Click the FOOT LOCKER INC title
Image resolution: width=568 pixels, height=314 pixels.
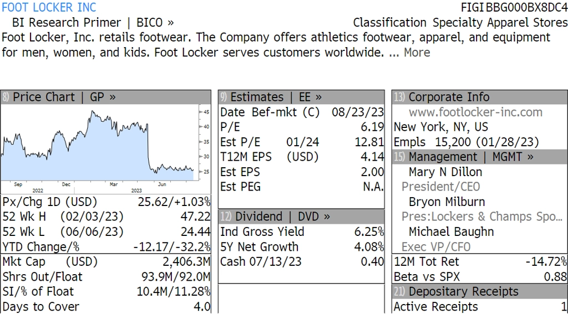[x=49, y=7]
